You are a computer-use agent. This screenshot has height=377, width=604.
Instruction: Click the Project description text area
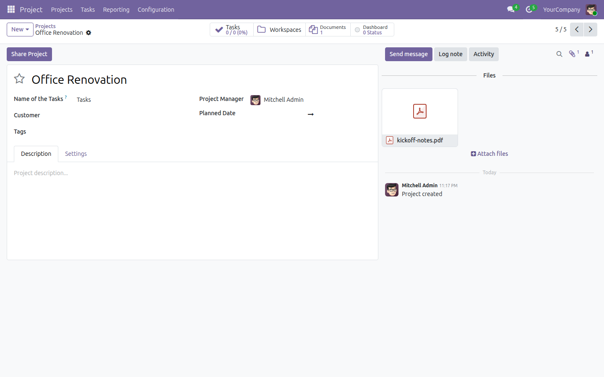coord(193,173)
